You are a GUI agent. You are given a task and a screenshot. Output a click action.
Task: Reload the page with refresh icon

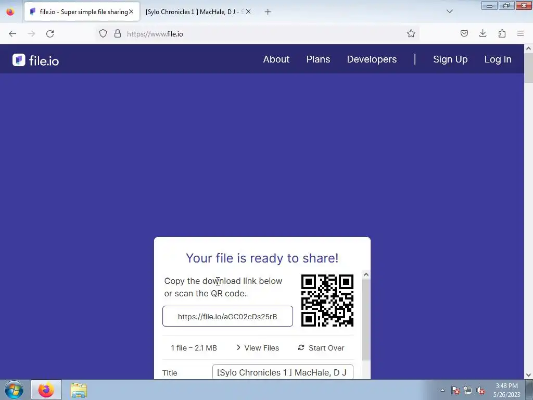50,34
